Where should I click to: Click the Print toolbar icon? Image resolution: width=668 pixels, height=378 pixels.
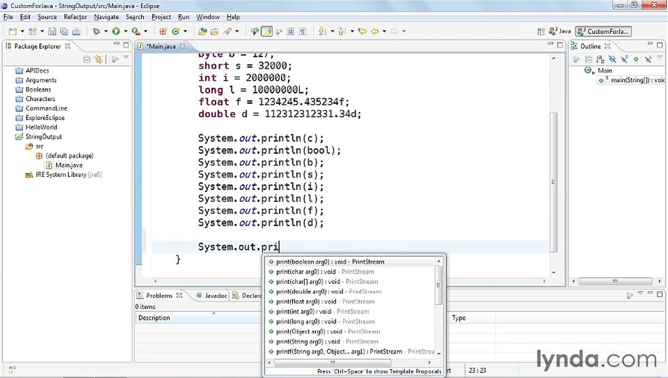pyautogui.click(x=76, y=31)
